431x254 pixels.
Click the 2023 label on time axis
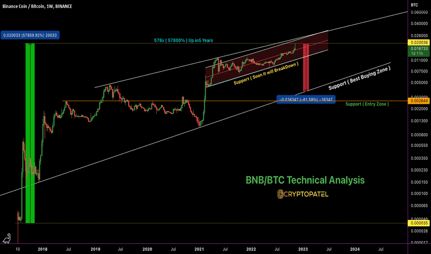pyautogui.click(x=303, y=249)
